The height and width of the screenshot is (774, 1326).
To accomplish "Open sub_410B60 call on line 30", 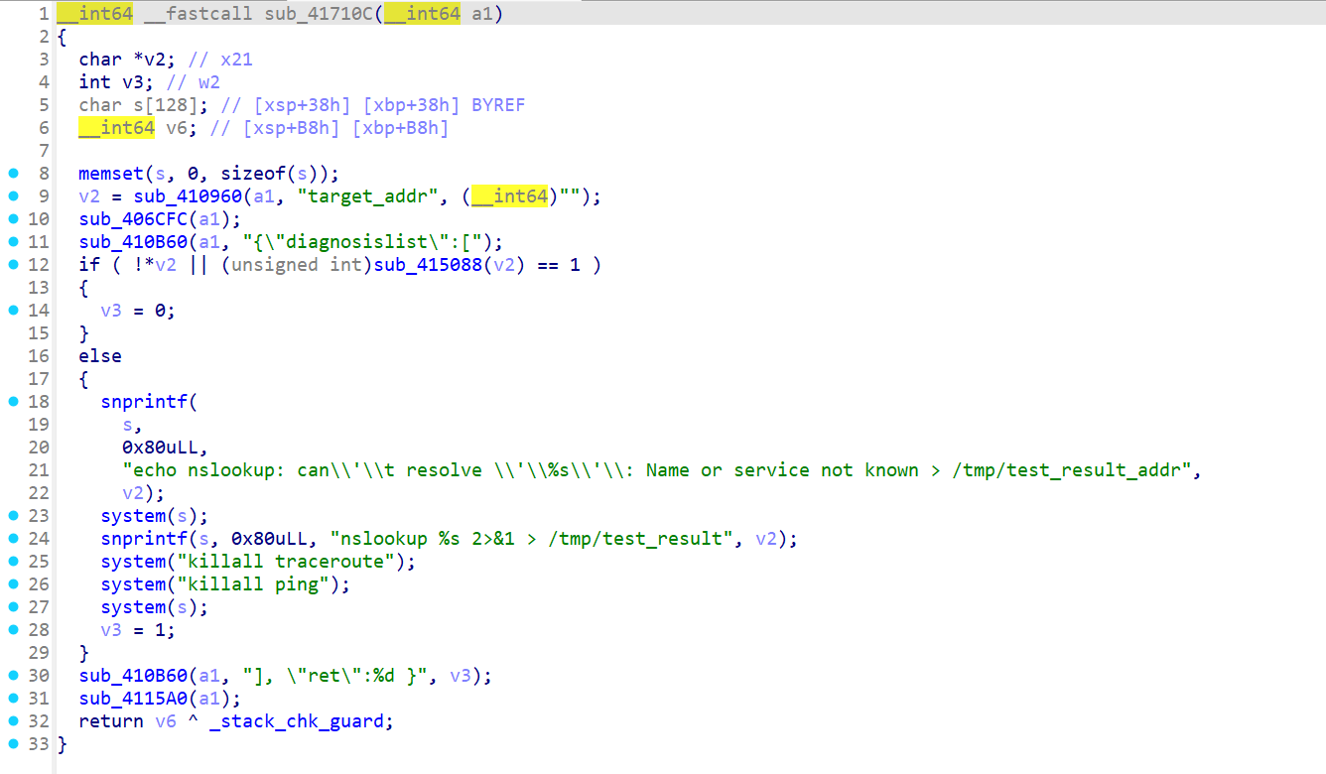I will coord(133,676).
